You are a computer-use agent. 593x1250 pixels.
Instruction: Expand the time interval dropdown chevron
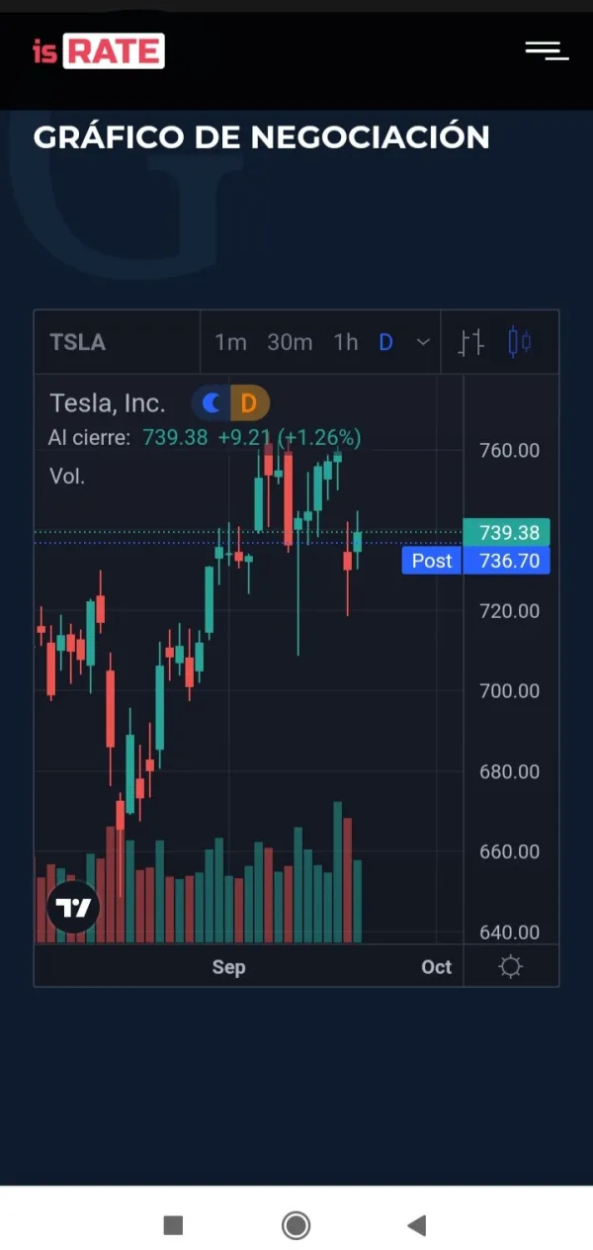pyautogui.click(x=423, y=343)
